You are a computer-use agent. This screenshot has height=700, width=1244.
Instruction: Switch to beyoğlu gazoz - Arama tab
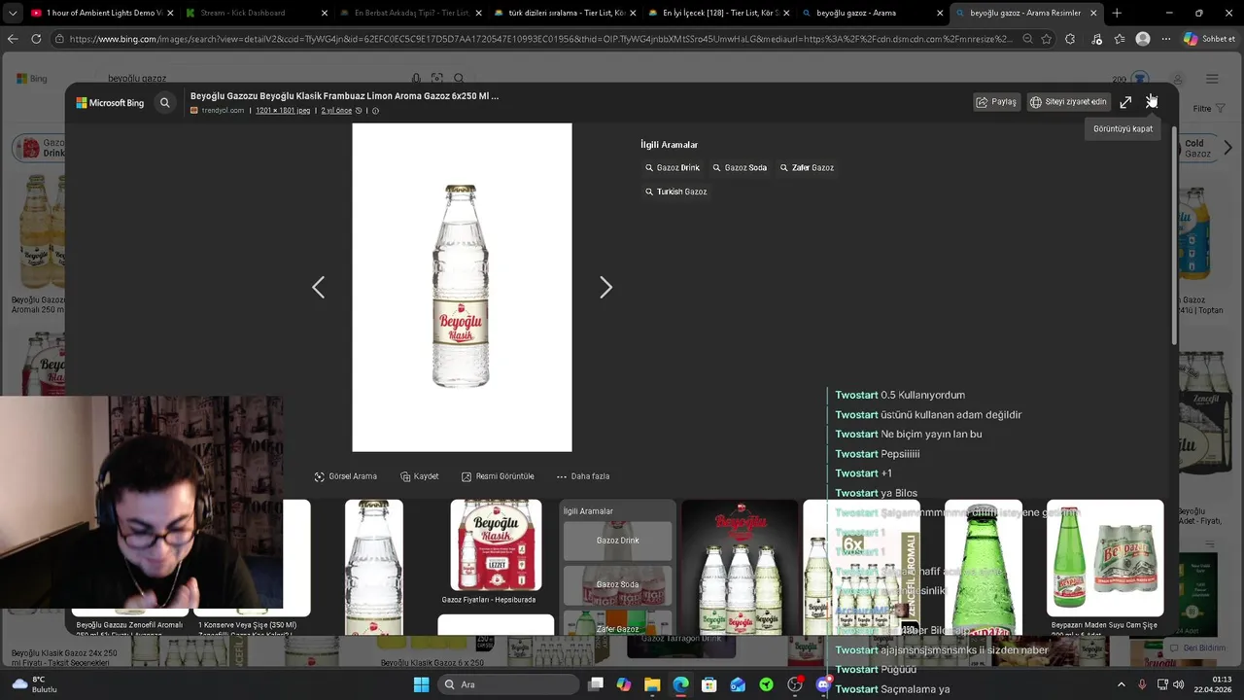click(872, 13)
